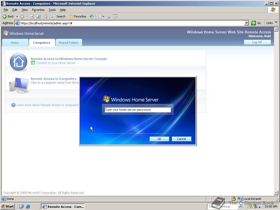Click OK in the password dialog
Screen dimensions: 280x210
pyautogui.click(x=159, y=139)
